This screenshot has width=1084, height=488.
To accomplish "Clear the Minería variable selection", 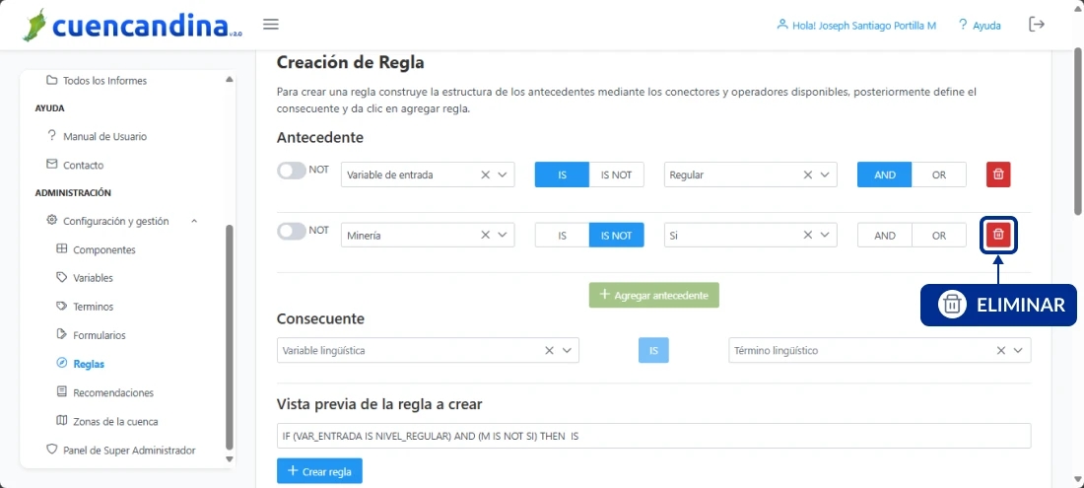I will [485, 236].
